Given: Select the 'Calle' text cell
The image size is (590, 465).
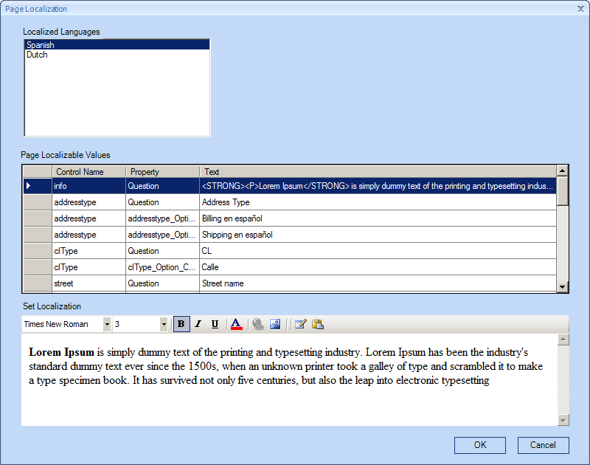Looking at the screenshot, I should click(378, 267).
